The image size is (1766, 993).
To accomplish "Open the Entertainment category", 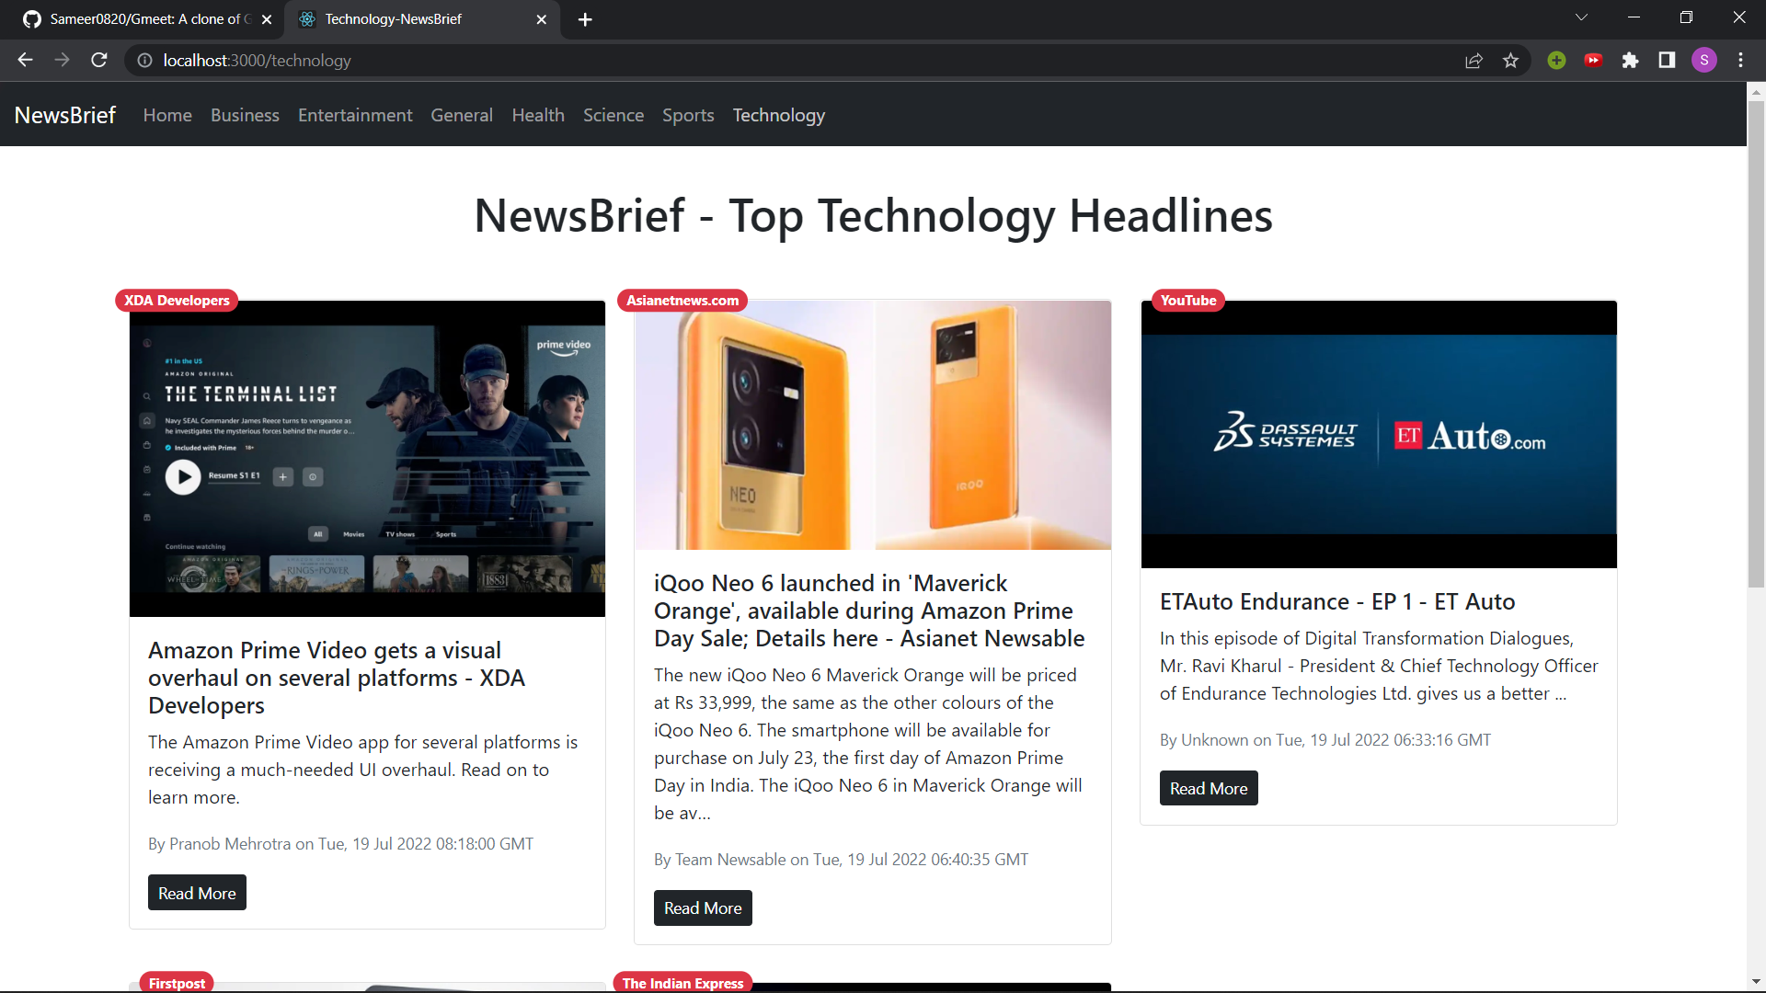I will point(355,115).
